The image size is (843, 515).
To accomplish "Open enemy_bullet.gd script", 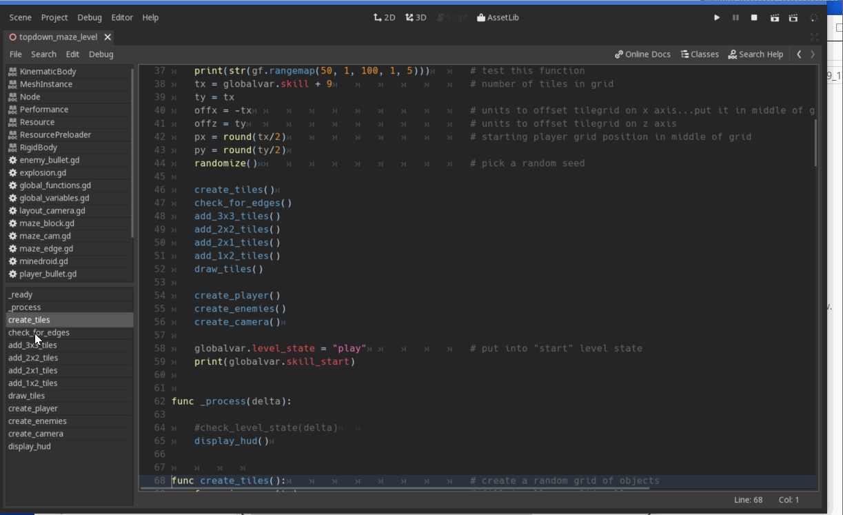I will coord(68,160).
